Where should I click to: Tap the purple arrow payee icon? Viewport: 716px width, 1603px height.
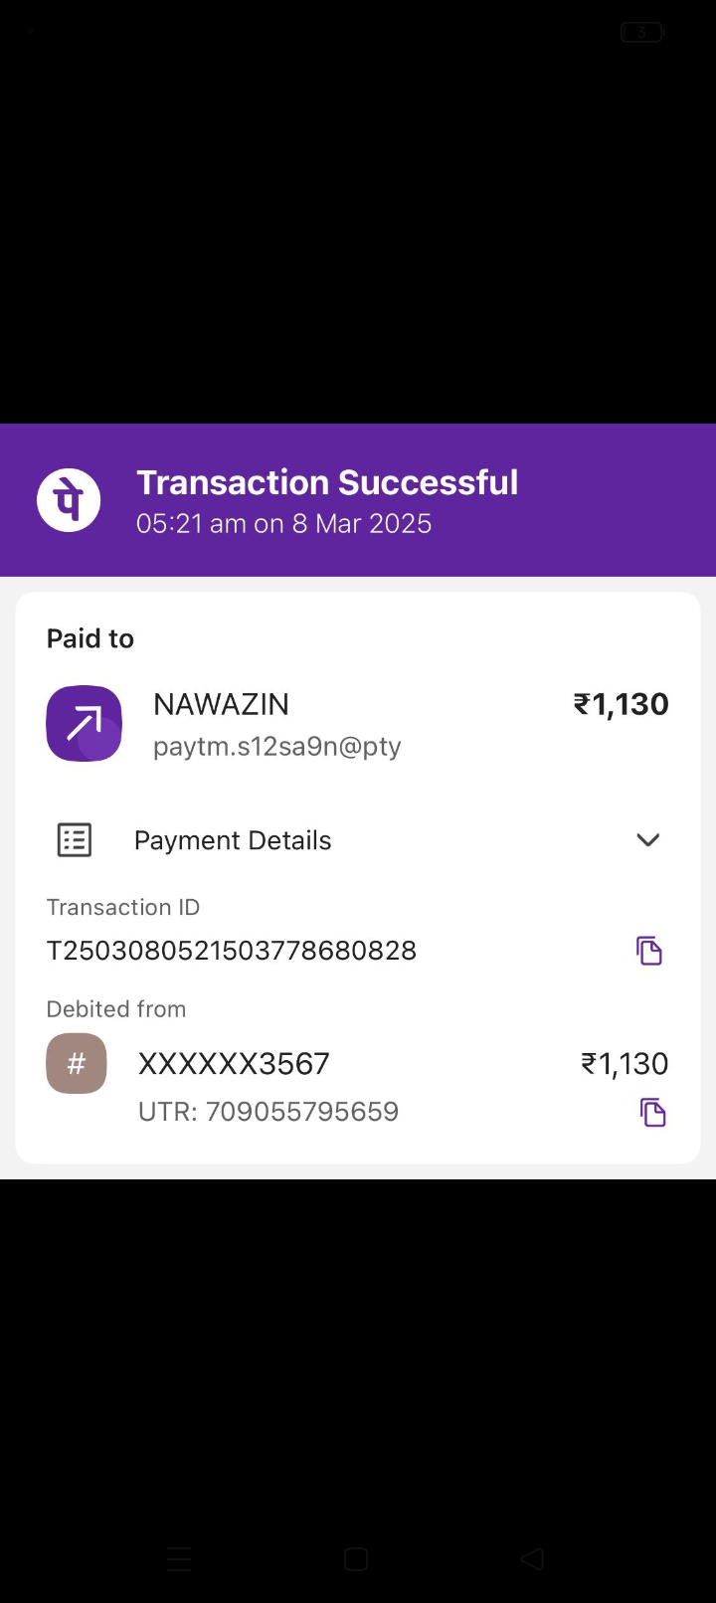[85, 724]
